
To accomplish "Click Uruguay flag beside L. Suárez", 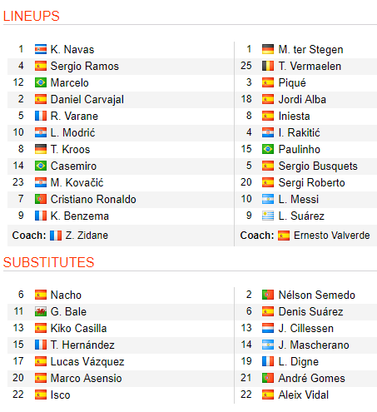I will click(268, 216).
